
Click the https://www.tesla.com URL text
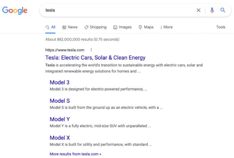pyautogui.click(x=65, y=50)
